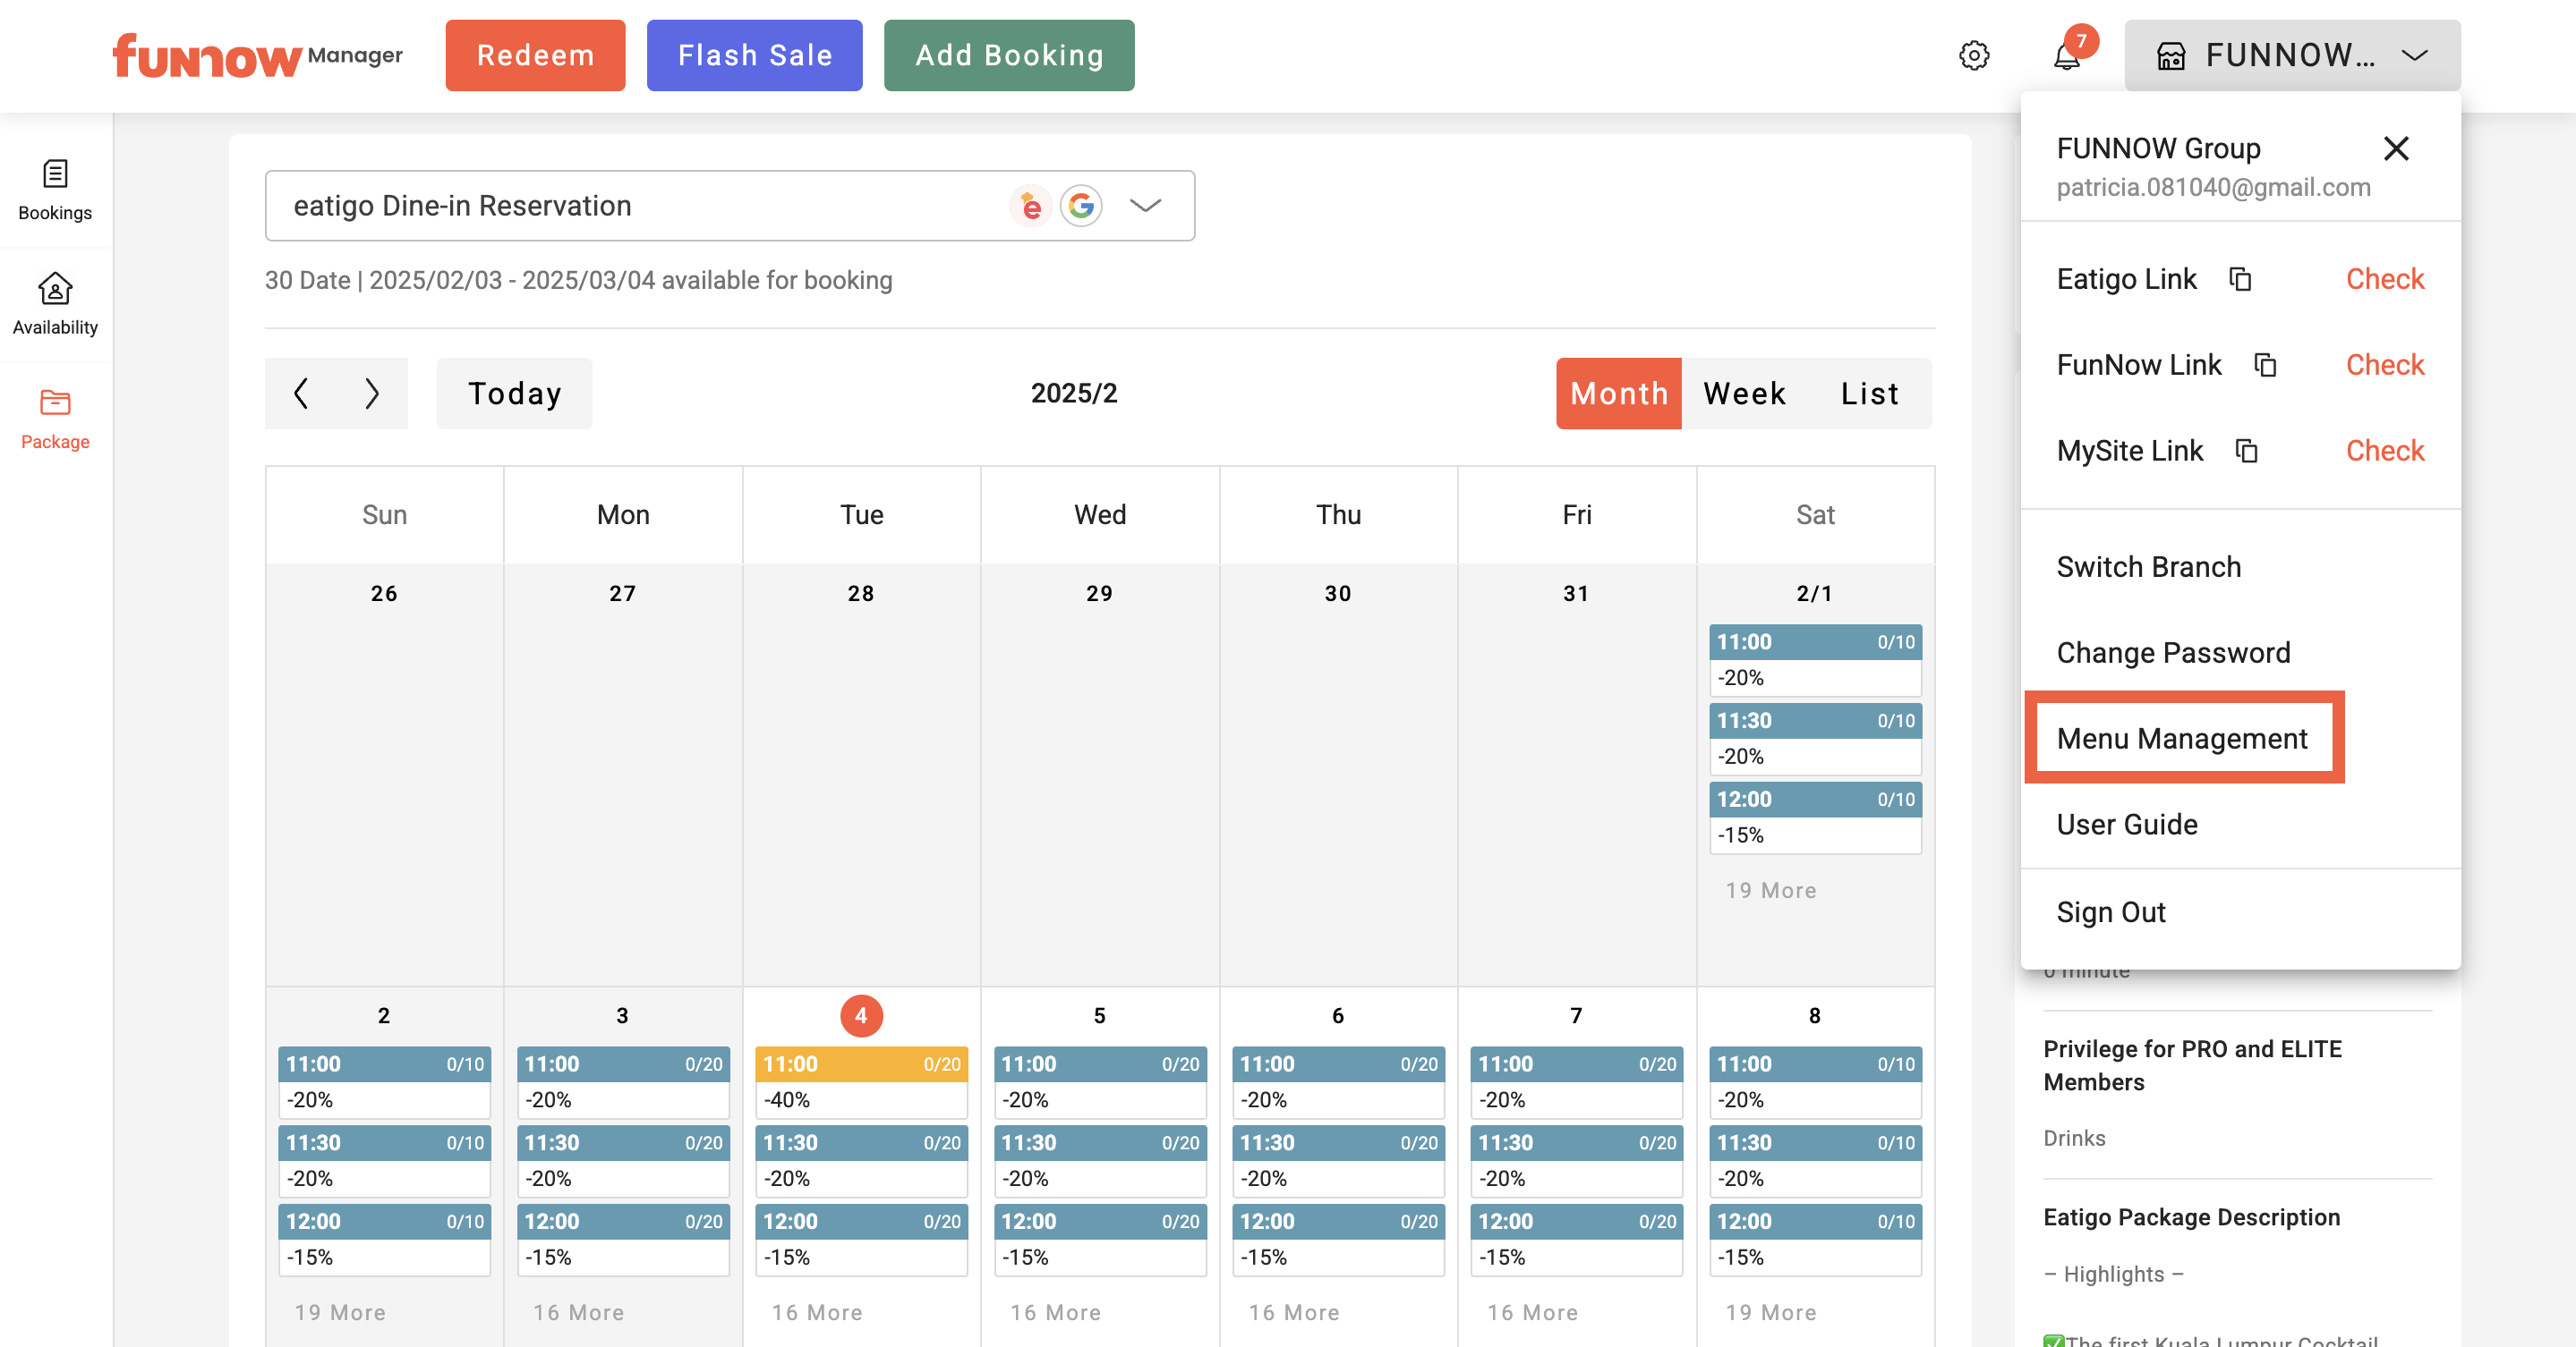This screenshot has width=2576, height=1347.
Task: Show 16 More slots on Tuesday 4
Action: coord(816,1312)
